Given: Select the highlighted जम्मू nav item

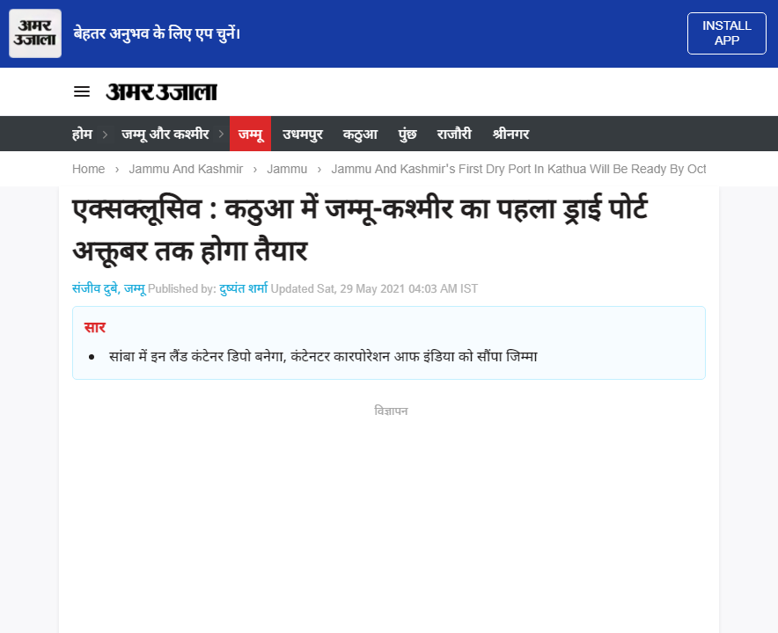Looking at the screenshot, I should pos(250,134).
